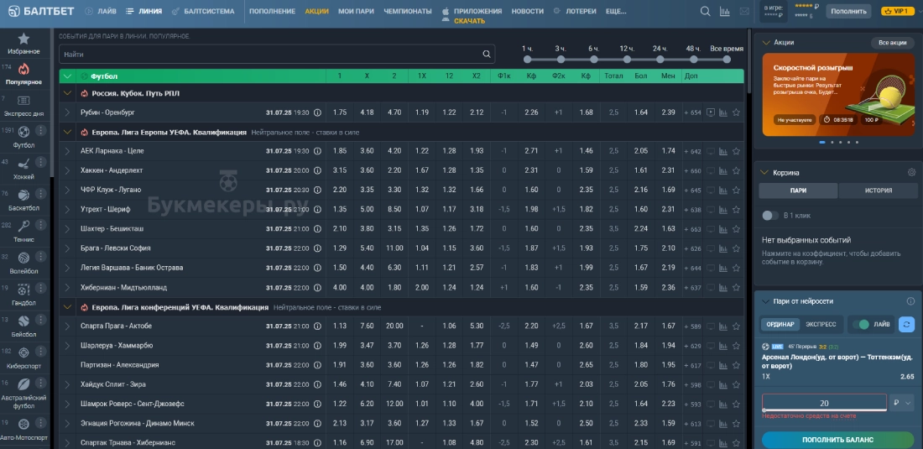Select Хоккей sport icon in sidebar

pos(23,164)
